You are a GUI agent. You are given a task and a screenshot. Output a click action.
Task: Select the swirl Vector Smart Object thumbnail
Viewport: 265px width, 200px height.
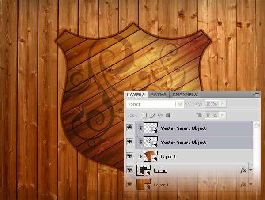point(151,142)
